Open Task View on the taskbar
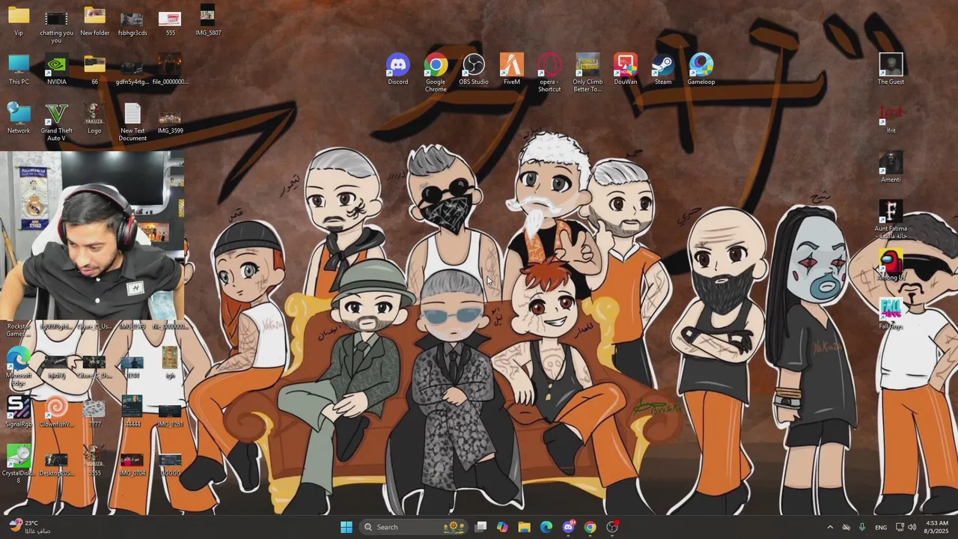958x539 pixels. (481, 527)
